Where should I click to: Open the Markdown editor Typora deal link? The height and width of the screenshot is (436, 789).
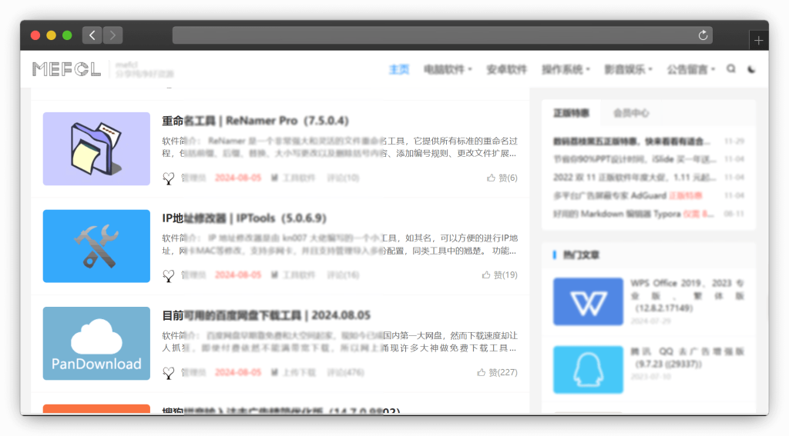pos(633,214)
